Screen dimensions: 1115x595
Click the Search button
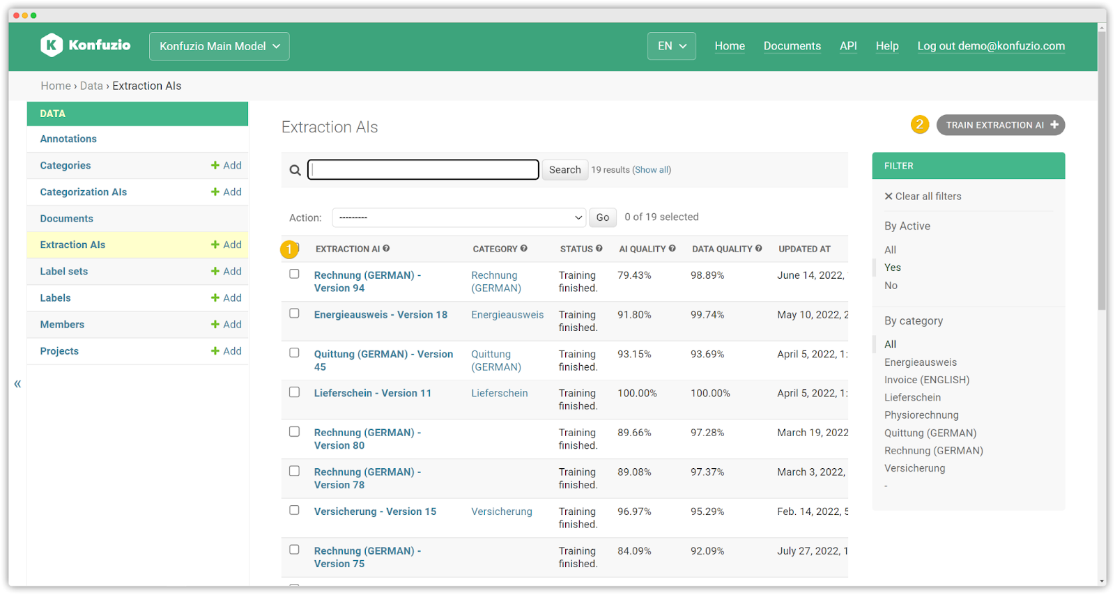coord(565,169)
